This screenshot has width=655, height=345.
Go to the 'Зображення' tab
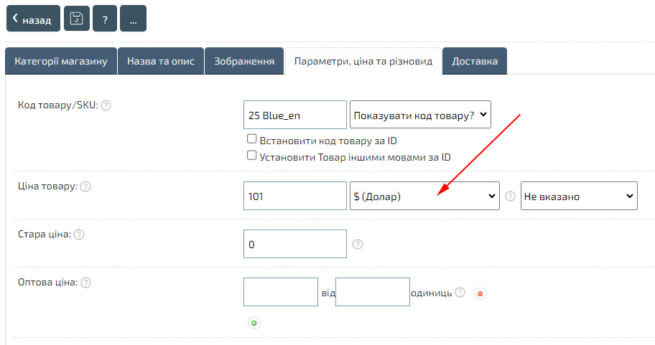point(244,62)
